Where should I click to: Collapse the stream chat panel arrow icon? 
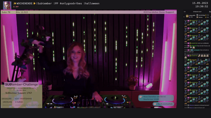[185, 12]
